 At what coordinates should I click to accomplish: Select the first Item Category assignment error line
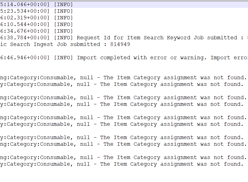(121, 77)
